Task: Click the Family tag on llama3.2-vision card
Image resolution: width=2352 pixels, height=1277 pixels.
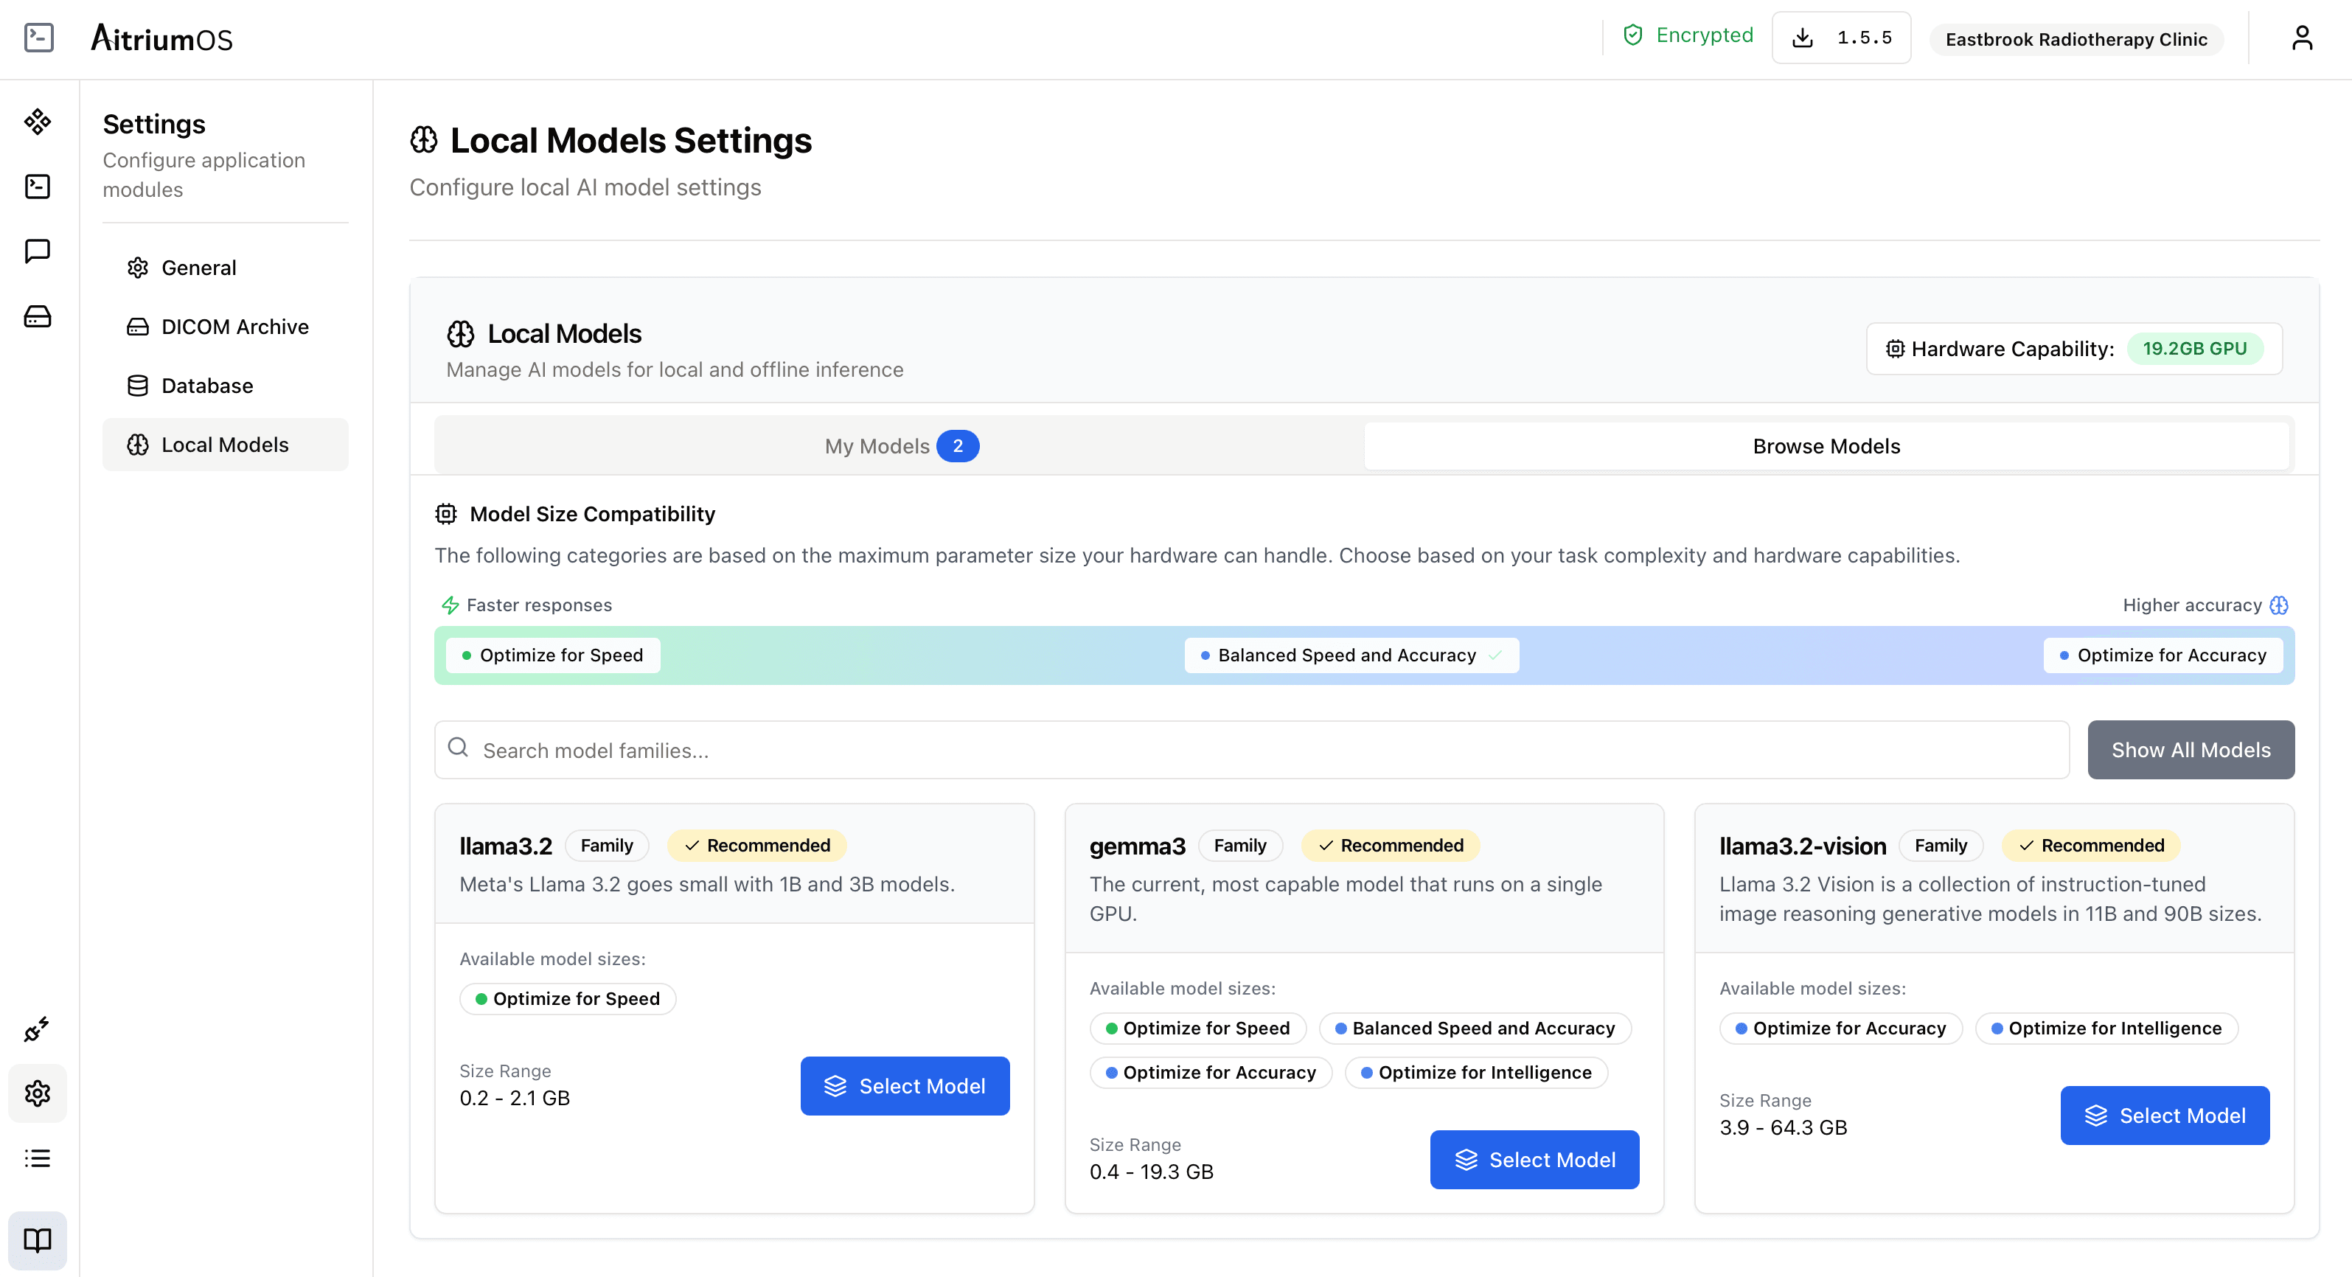Action: [1941, 846]
